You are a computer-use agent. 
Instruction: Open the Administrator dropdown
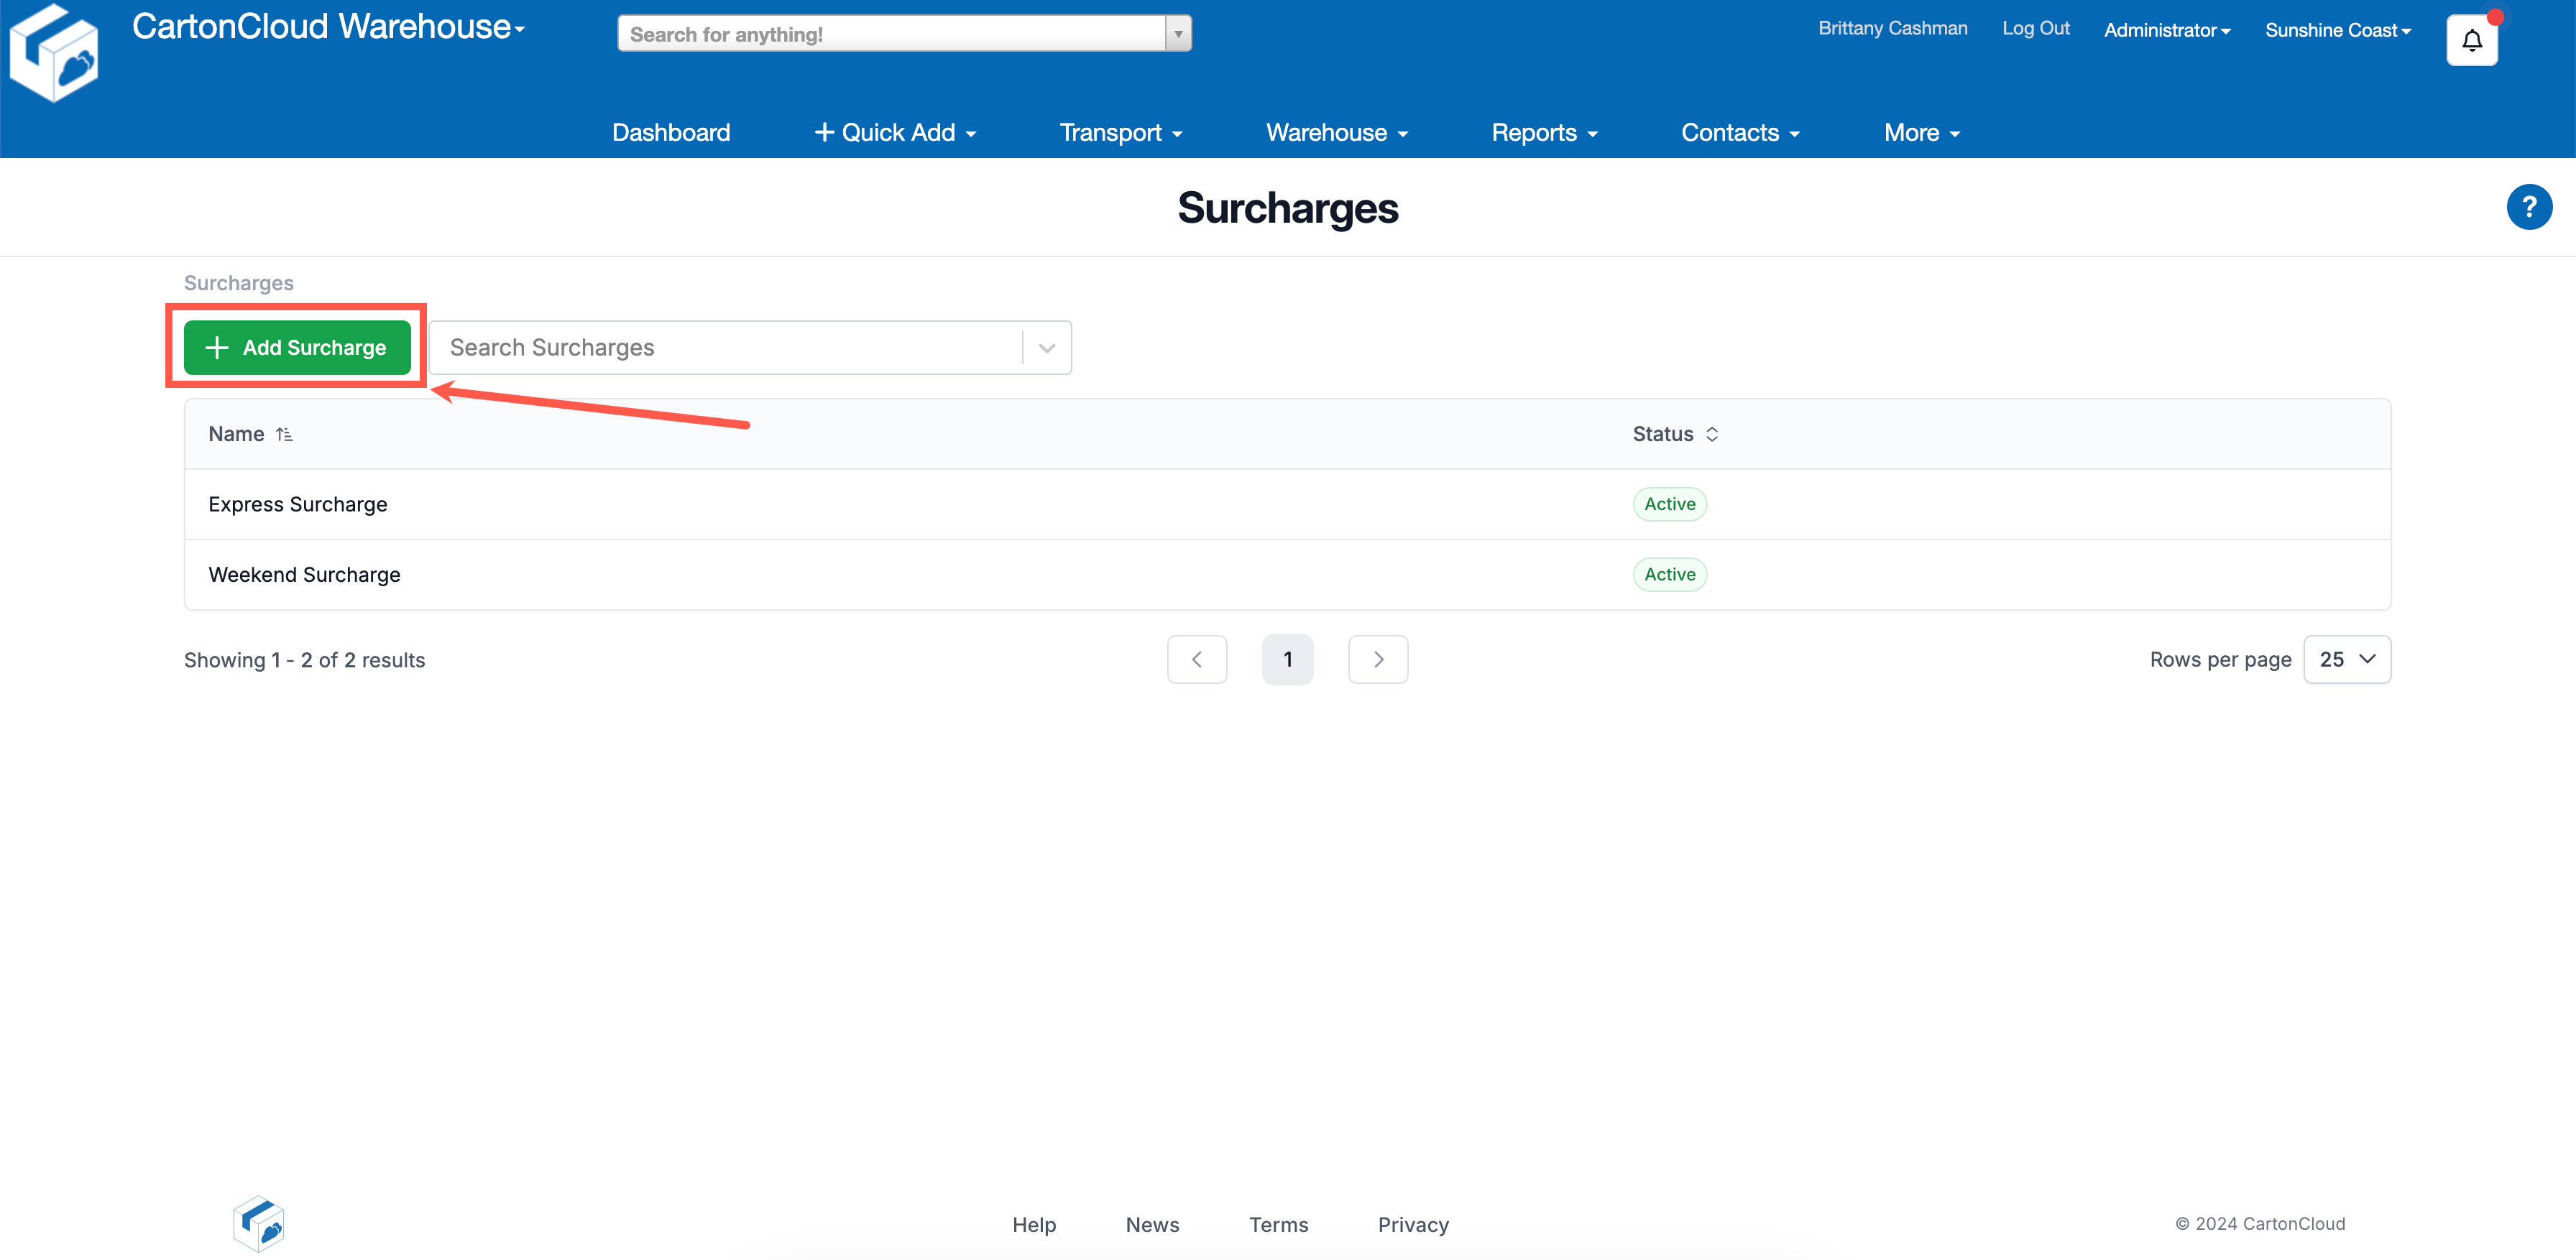pyautogui.click(x=2166, y=30)
